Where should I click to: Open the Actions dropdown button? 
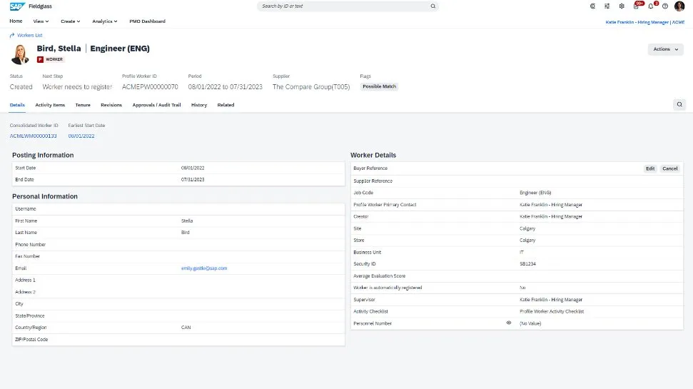pos(664,49)
